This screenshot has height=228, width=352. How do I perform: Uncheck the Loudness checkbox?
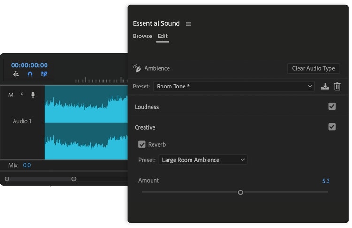[x=332, y=106]
